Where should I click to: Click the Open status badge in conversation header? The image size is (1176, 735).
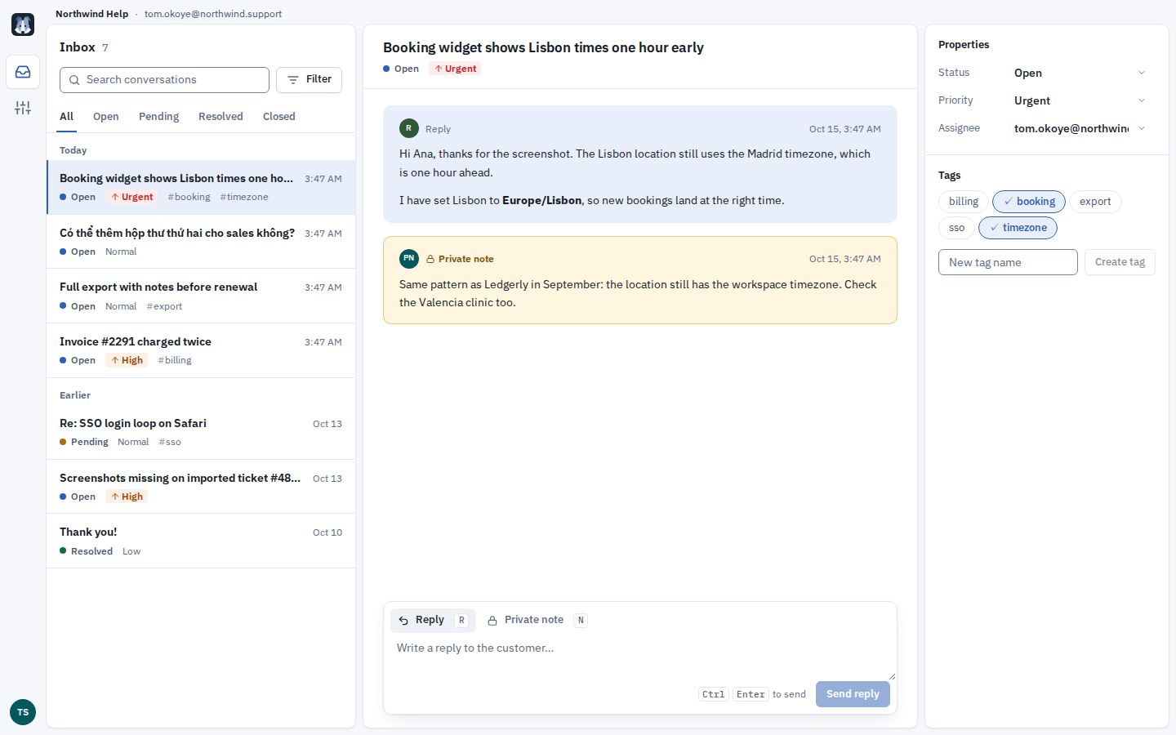401,69
